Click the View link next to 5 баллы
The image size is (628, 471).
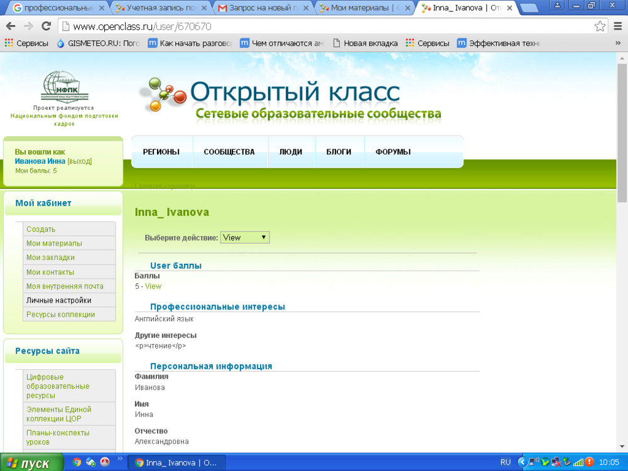pyautogui.click(x=153, y=286)
